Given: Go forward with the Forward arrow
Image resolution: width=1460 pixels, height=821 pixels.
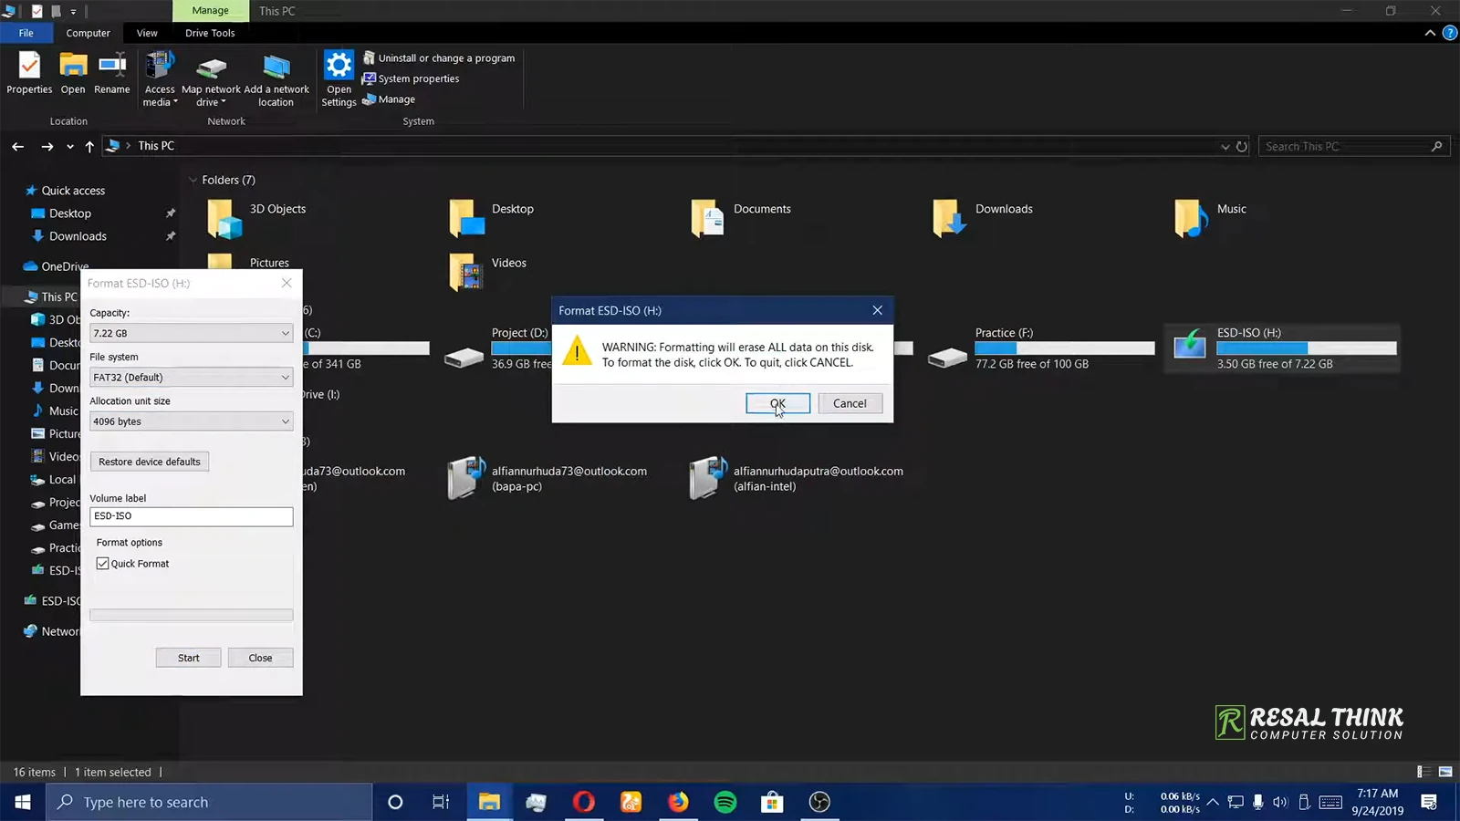Looking at the screenshot, I should (47, 146).
